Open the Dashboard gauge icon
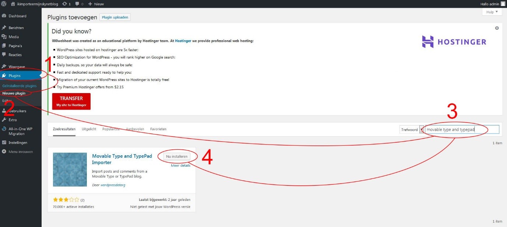Viewport: 507px width, 227px height. coord(4,16)
